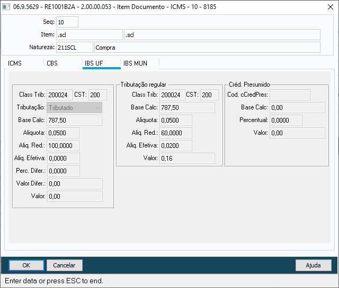
Task: Click Tributação regular Aliquota field
Action: click(176, 120)
